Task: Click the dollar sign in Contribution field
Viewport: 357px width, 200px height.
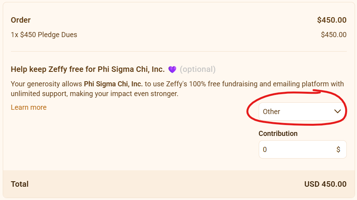Action: pos(338,150)
